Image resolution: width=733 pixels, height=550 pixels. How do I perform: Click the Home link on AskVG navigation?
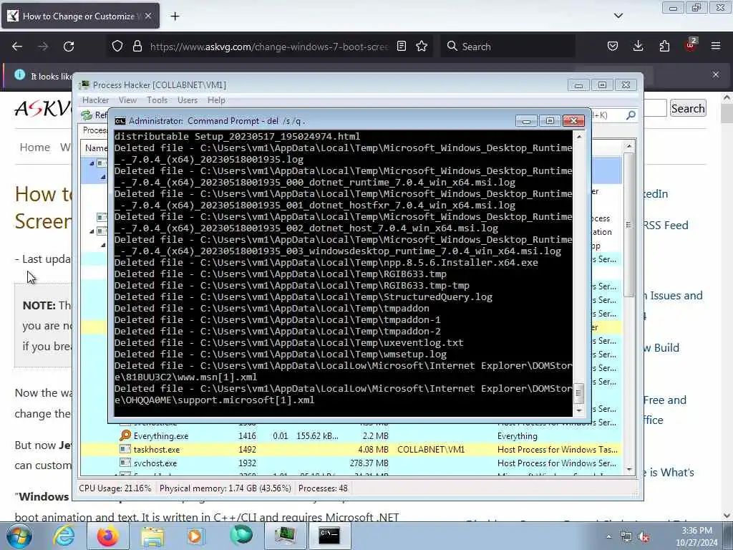(x=34, y=148)
